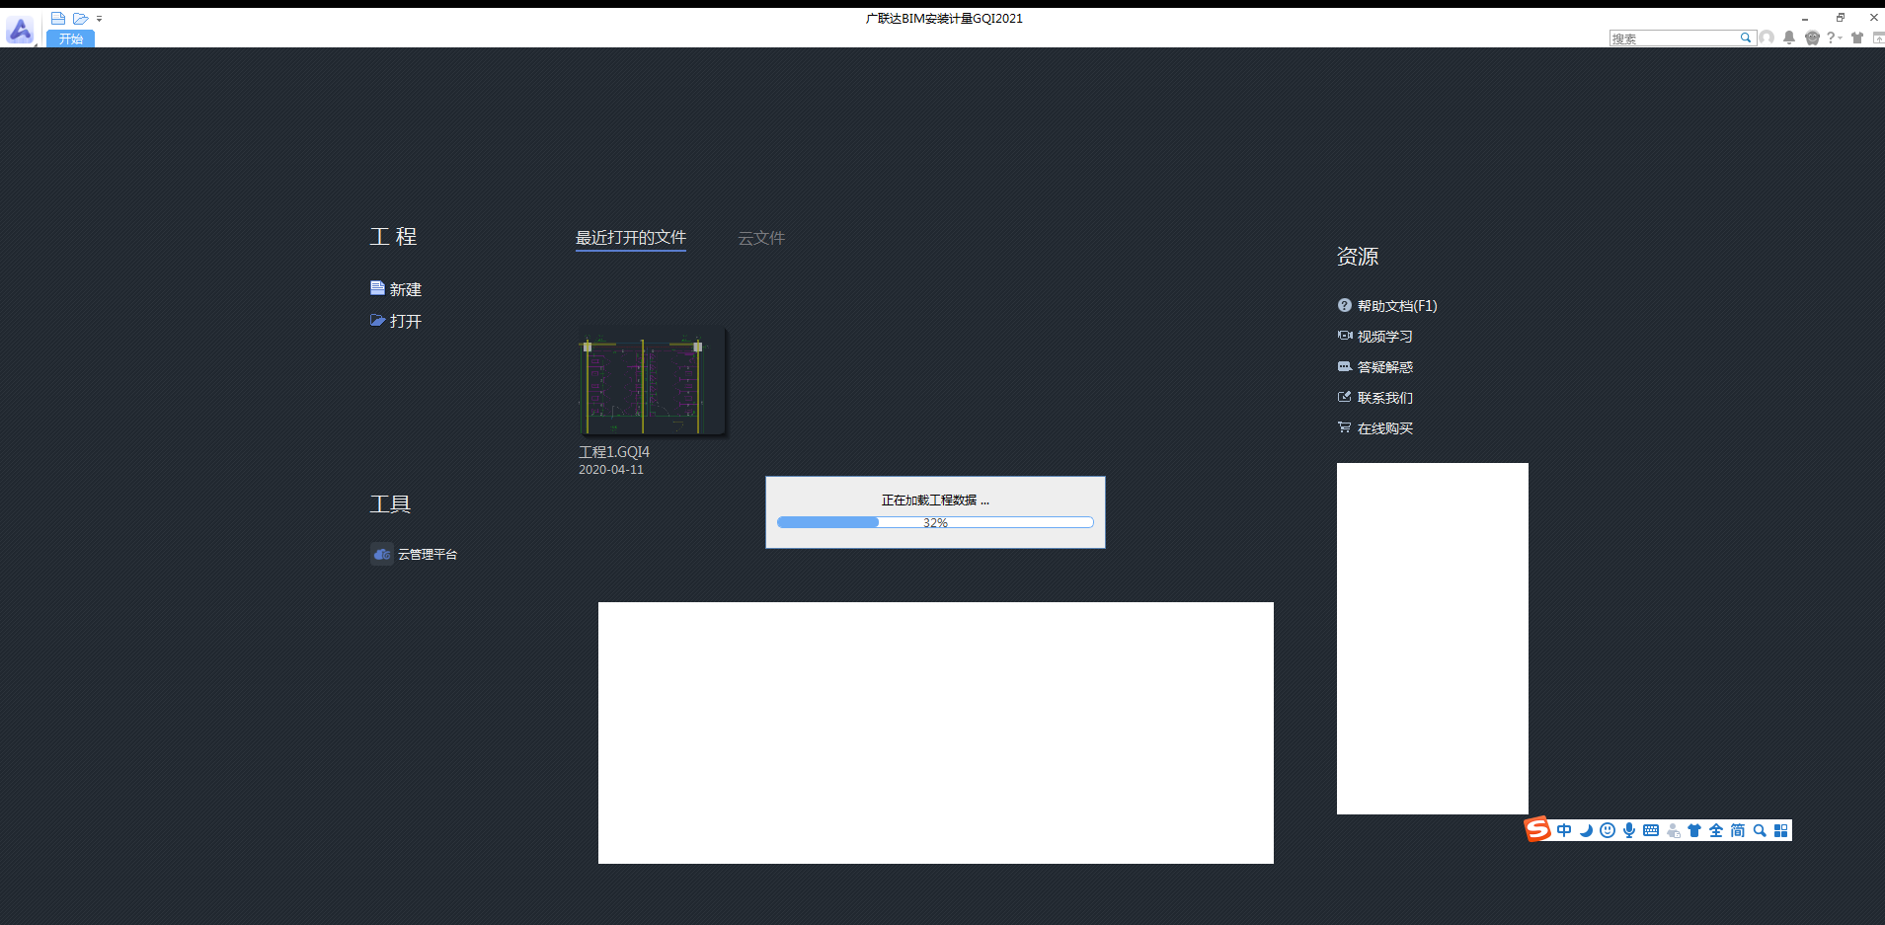Toggle 简 simplified Chinese on IME bar
Image resolution: width=1885 pixels, height=925 pixels.
(1738, 830)
